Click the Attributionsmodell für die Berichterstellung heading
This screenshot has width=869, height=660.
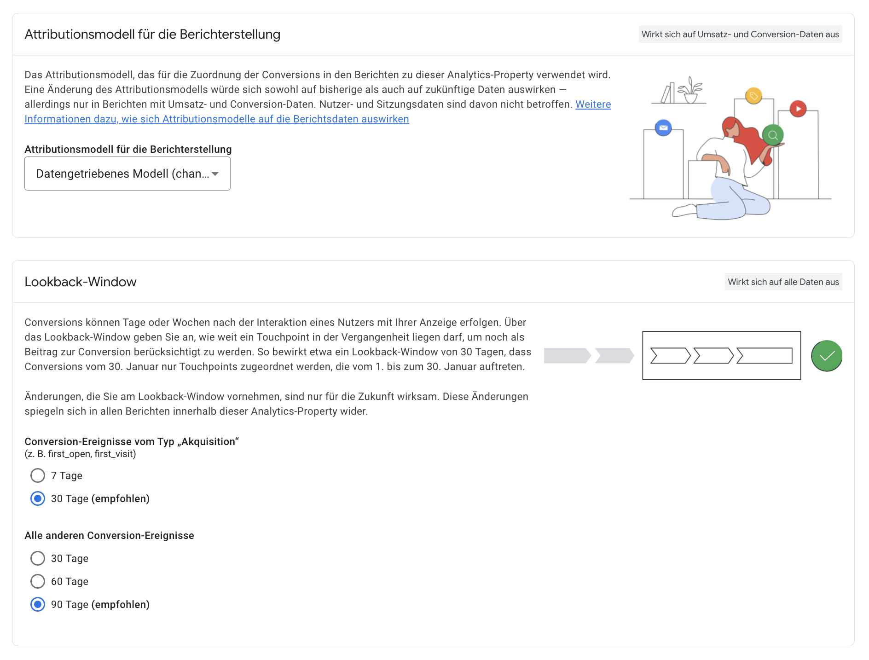pos(152,34)
